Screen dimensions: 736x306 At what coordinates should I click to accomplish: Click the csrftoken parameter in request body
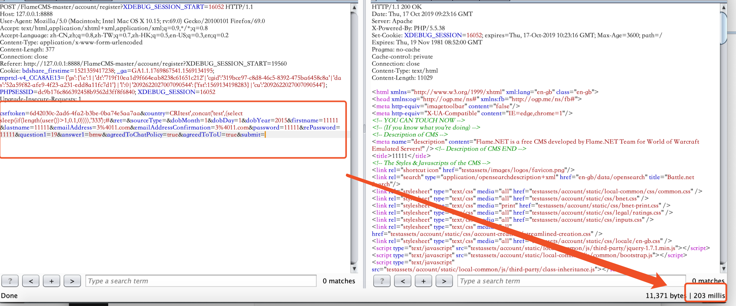click(x=13, y=113)
